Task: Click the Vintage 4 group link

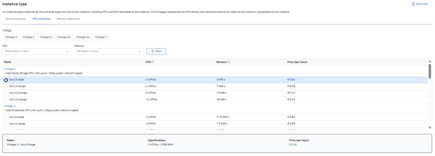Action: pyautogui.click(x=10, y=106)
